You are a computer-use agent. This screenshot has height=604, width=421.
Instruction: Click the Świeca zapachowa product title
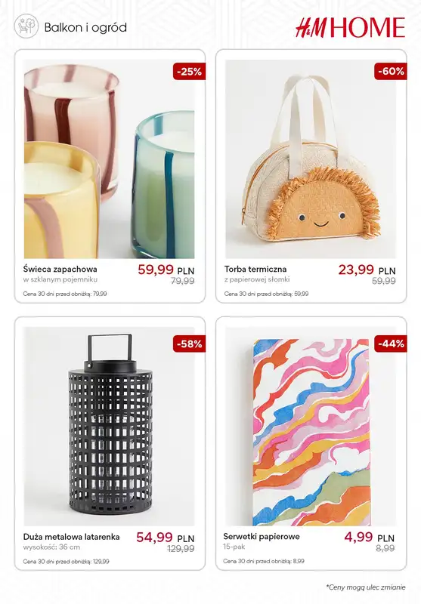(60, 269)
